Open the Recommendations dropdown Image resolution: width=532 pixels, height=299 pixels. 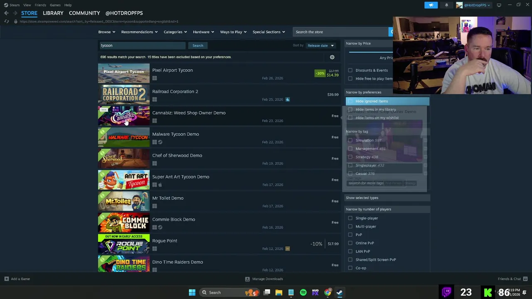click(x=139, y=32)
